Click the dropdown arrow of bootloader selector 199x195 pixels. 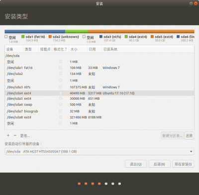pos(191,151)
